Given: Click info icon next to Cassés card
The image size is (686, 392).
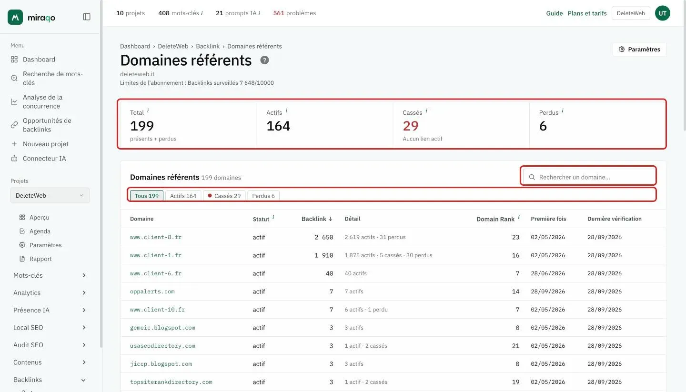Looking at the screenshot, I should pos(426,111).
